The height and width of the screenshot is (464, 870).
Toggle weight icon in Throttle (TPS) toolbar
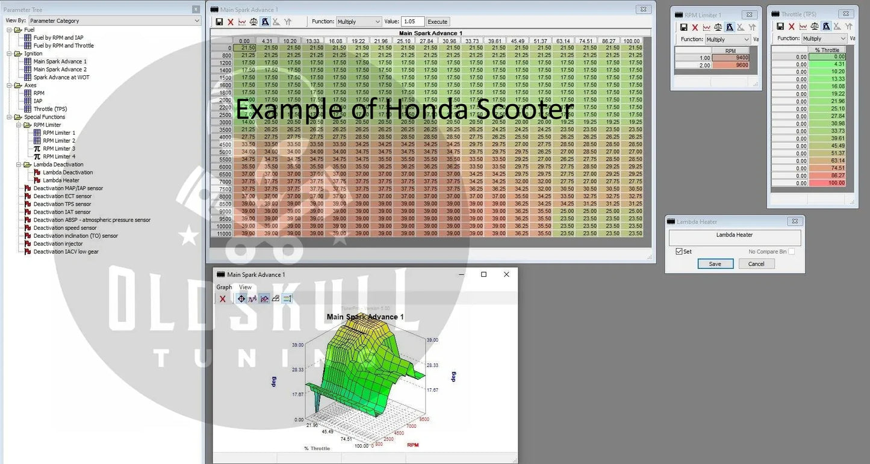pos(825,26)
